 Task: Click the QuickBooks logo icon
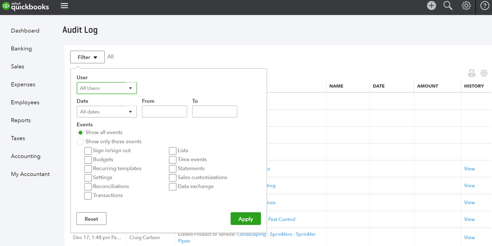pyautogui.click(x=6, y=6)
